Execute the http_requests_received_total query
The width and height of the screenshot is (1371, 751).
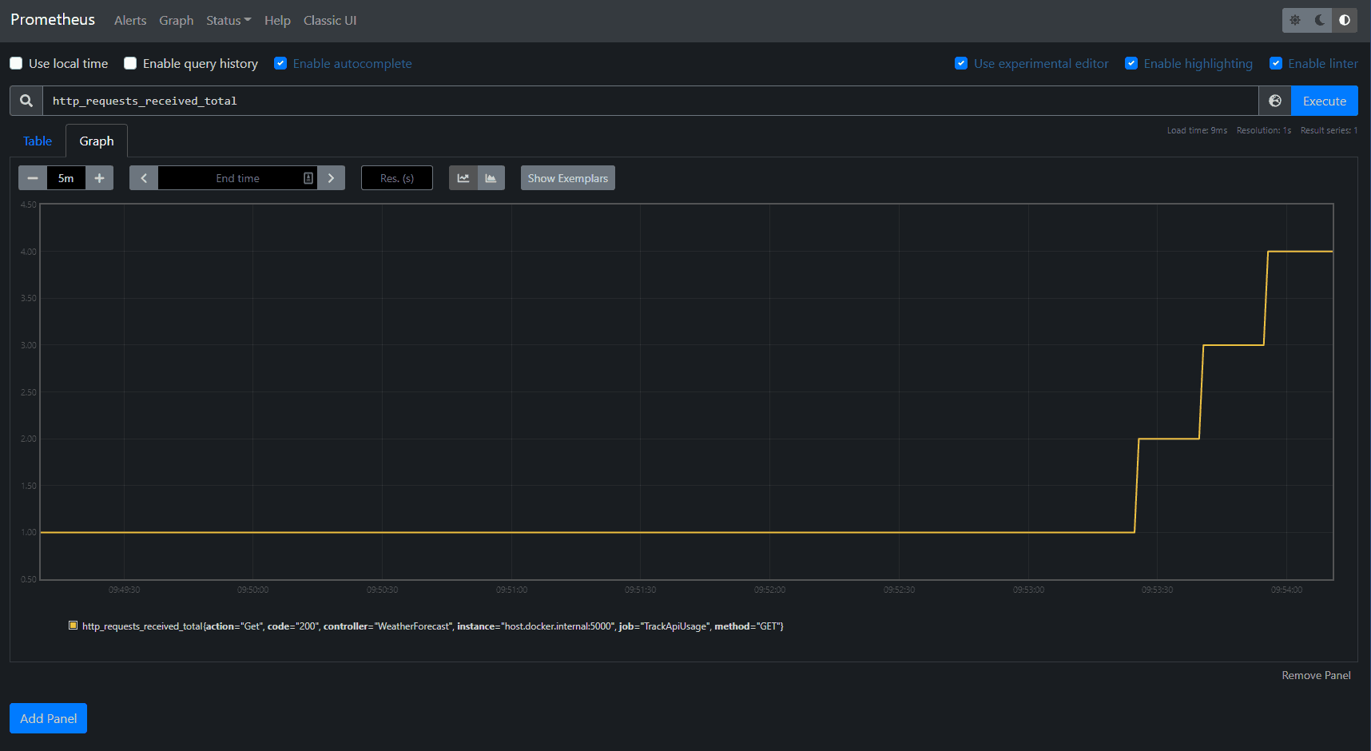click(1324, 101)
